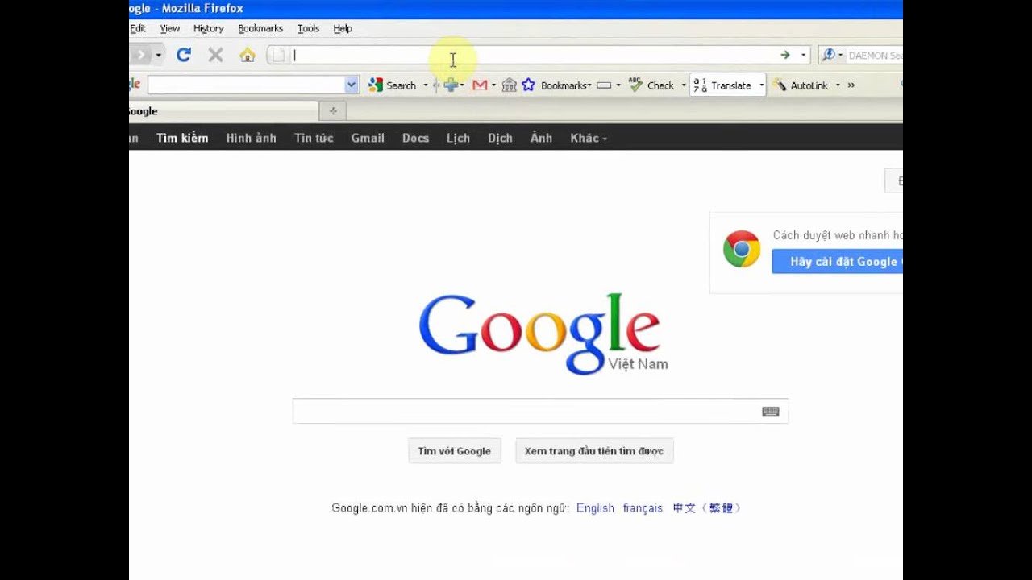The width and height of the screenshot is (1032, 580).
Task: Switch language to 中文（繁體）
Action: pyautogui.click(x=707, y=508)
